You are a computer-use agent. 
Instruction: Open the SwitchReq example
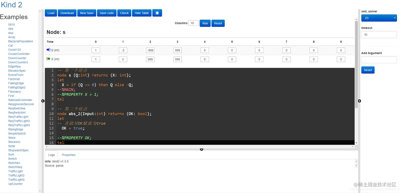coord(15,167)
